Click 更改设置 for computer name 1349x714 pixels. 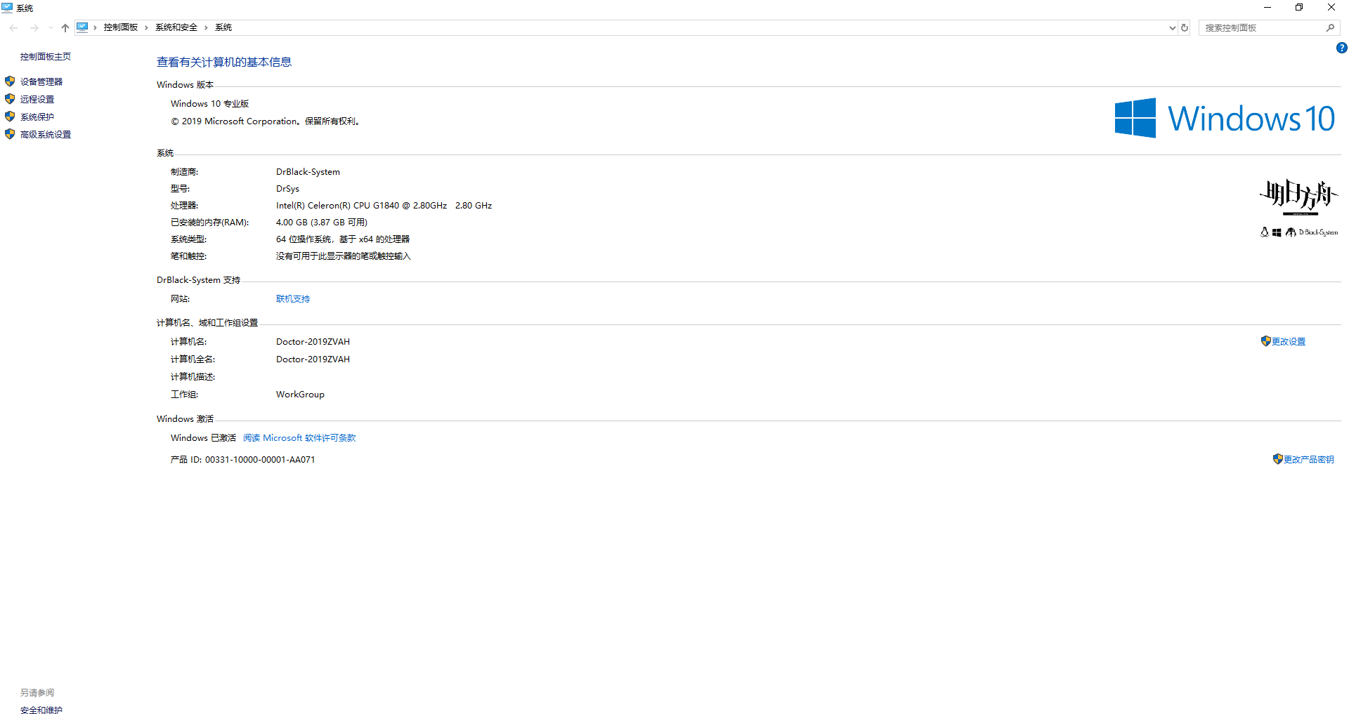point(1289,342)
